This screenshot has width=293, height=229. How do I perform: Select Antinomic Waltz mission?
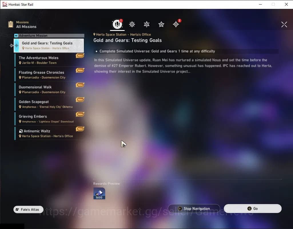(49, 133)
